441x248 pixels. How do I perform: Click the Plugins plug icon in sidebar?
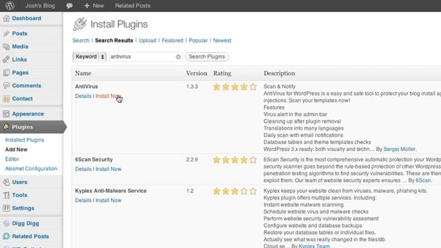tap(6, 127)
